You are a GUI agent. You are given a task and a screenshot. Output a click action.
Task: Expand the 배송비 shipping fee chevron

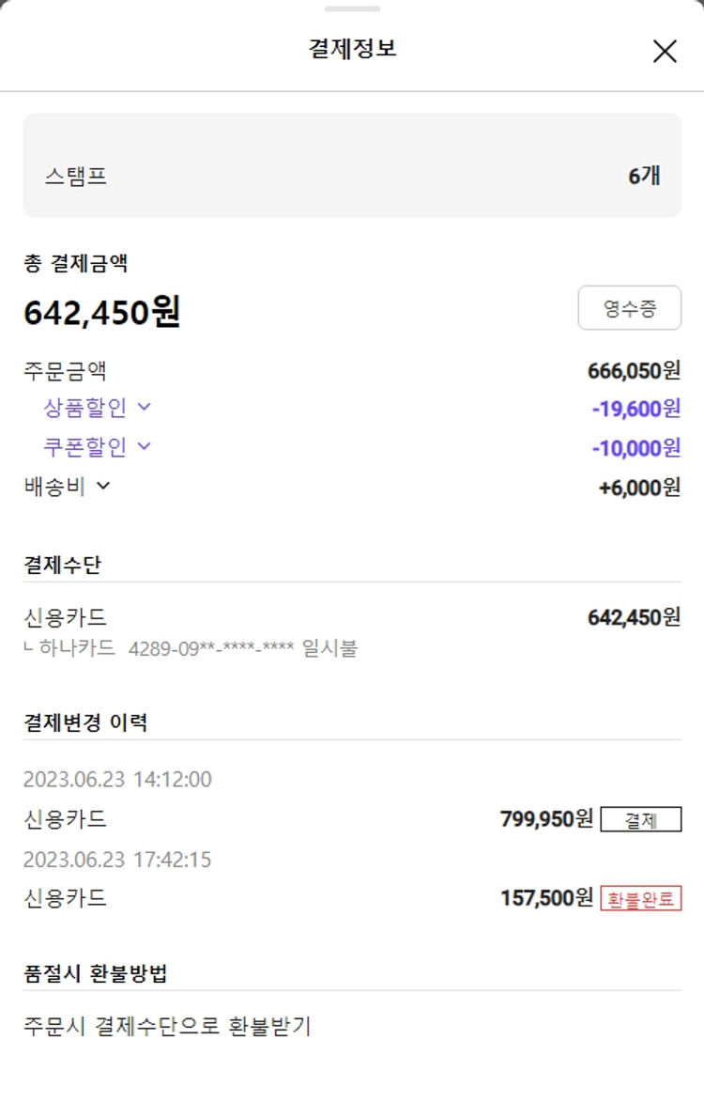tap(103, 486)
